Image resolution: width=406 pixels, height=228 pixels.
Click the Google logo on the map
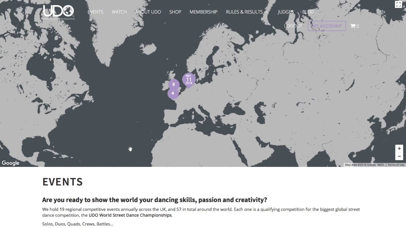click(x=10, y=163)
